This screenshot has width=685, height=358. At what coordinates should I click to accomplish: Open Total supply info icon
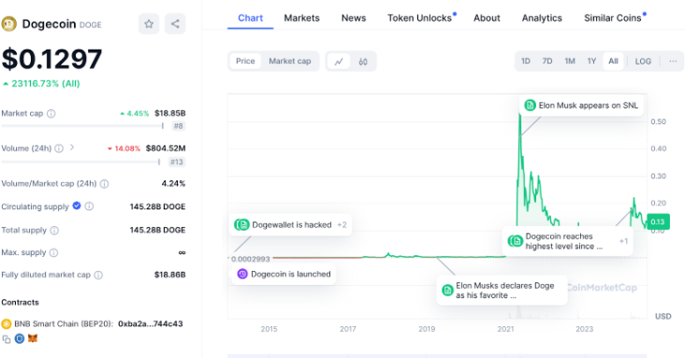pyautogui.click(x=54, y=230)
